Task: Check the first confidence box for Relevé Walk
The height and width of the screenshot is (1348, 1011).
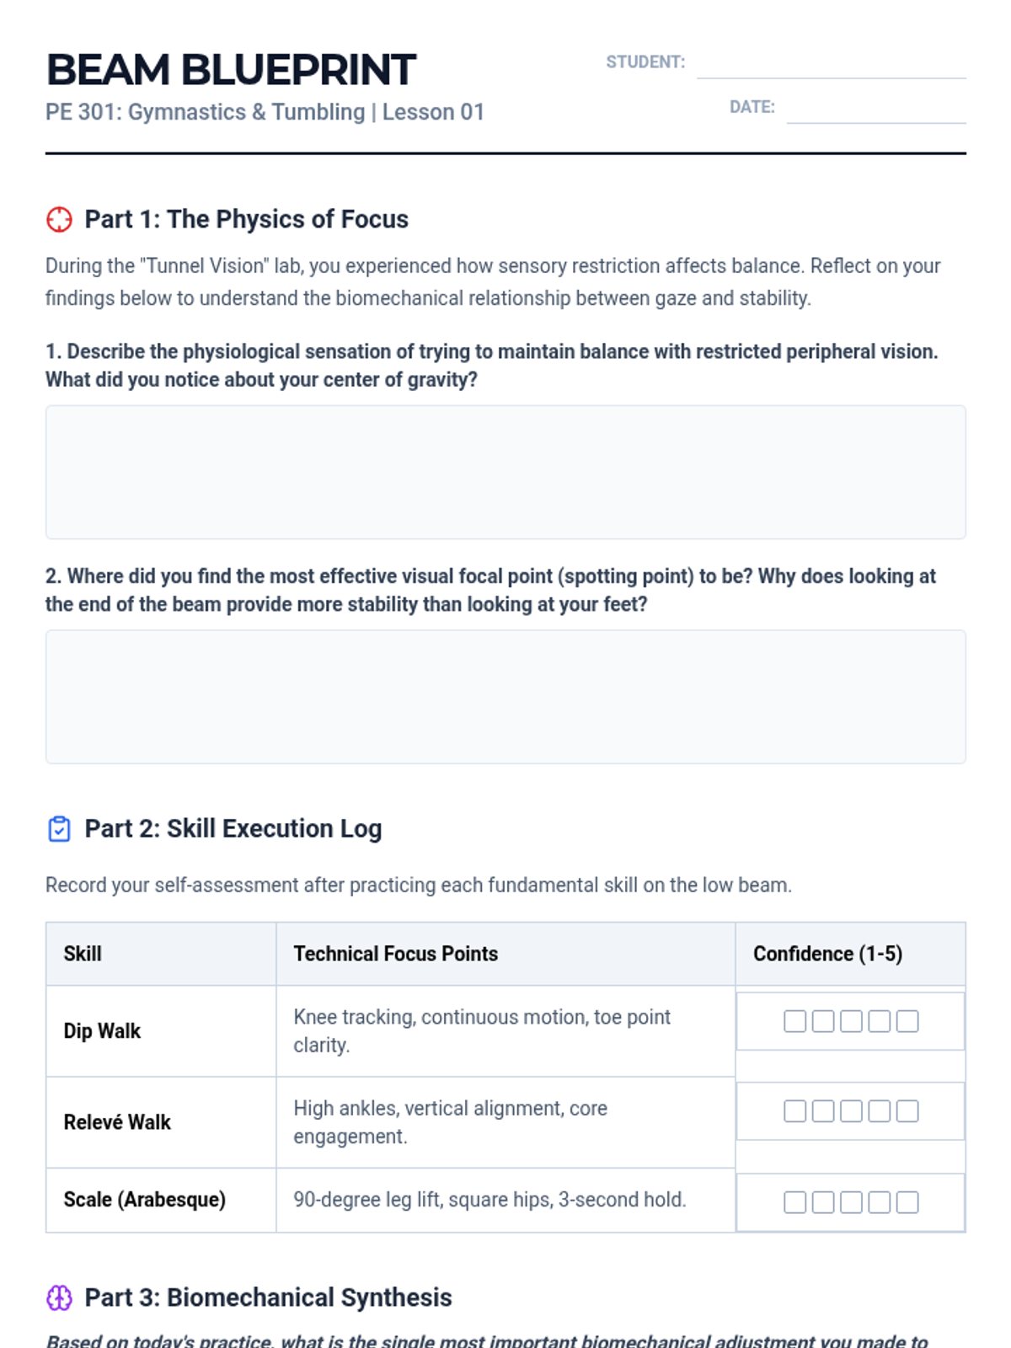Action: [794, 1111]
